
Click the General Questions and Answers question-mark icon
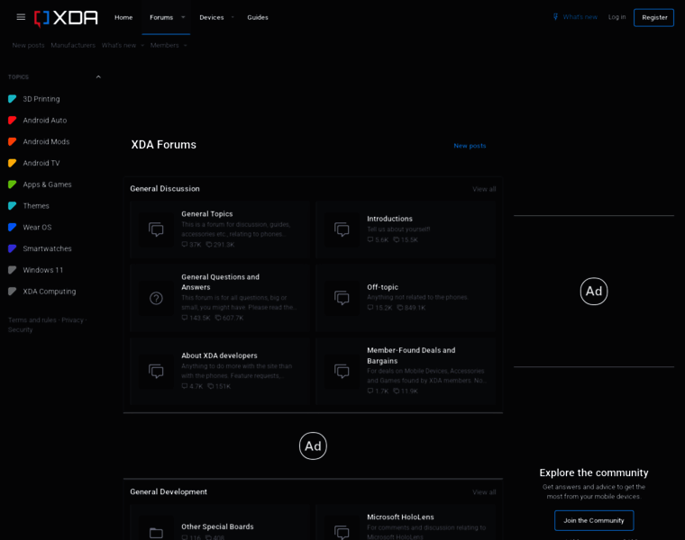156,298
